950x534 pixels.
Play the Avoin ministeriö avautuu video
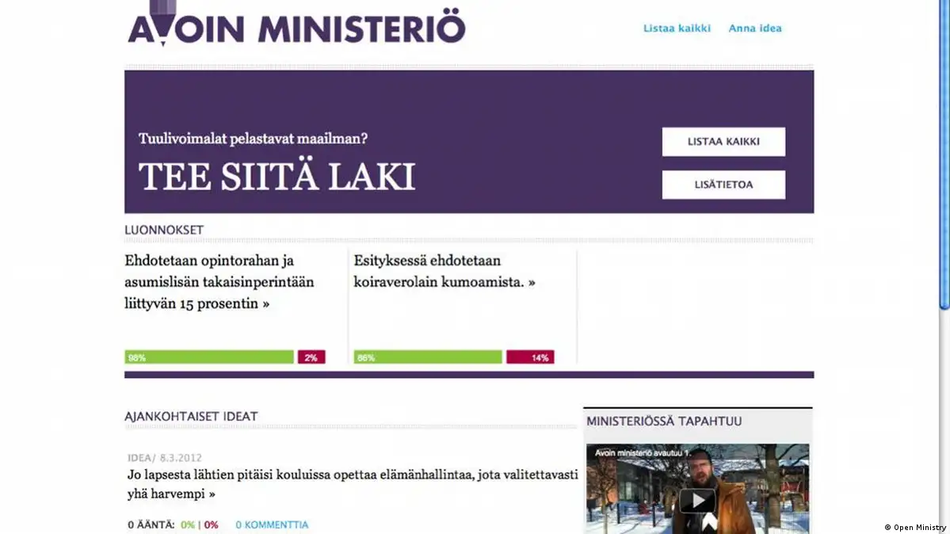pyautogui.click(x=697, y=500)
